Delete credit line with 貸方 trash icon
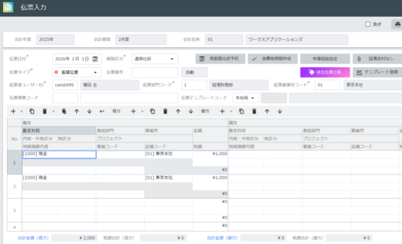402x244 pixels. (254, 111)
